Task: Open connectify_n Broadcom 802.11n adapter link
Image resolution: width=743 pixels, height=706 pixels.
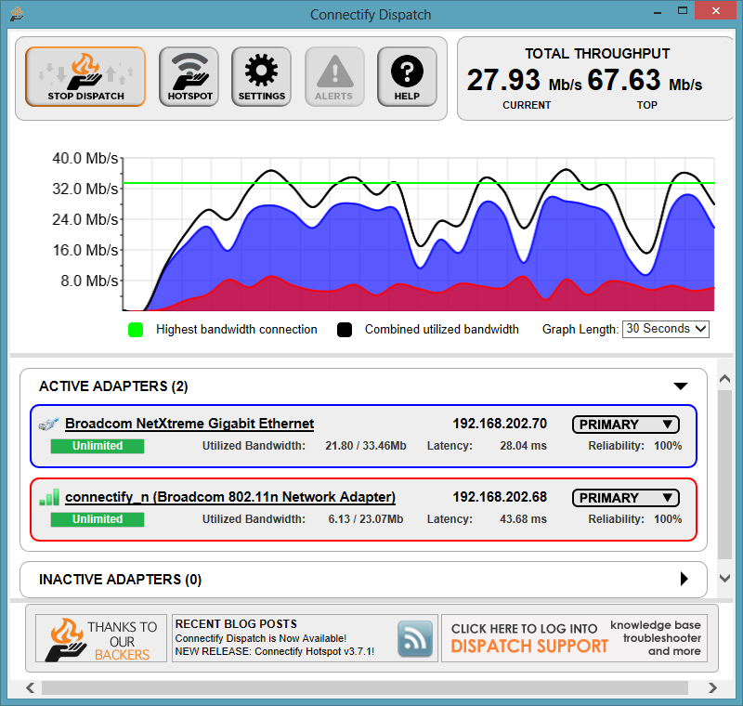Action: pyautogui.click(x=230, y=497)
